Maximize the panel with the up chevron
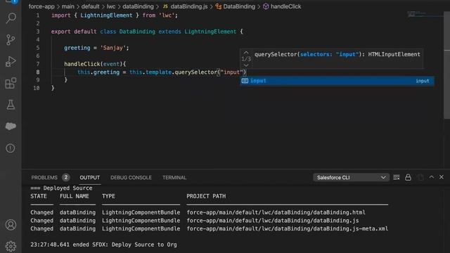Image resolution: width=450 pixels, height=253 pixels. click(431, 177)
